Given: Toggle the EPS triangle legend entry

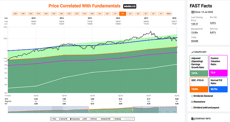Looking at the screenshot, I should click(x=85, y=119).
